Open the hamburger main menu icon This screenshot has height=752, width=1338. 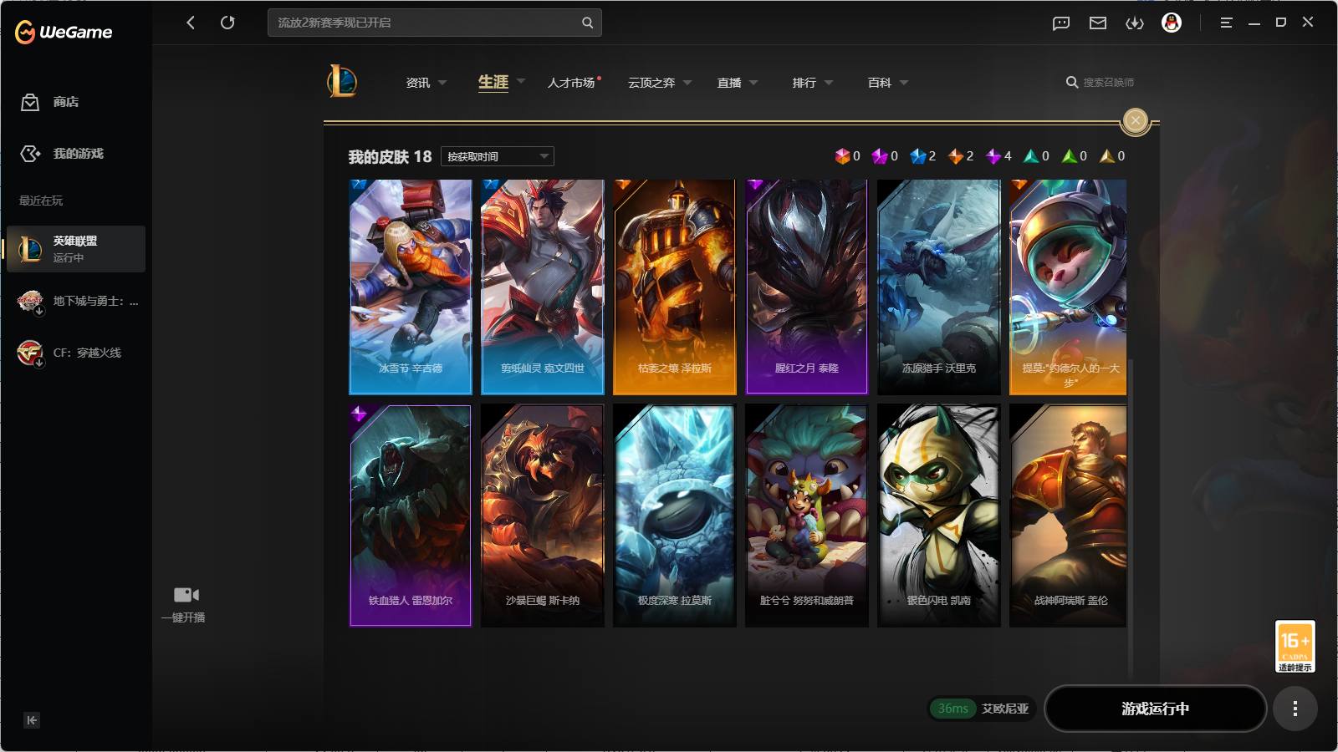[1226, 23]
